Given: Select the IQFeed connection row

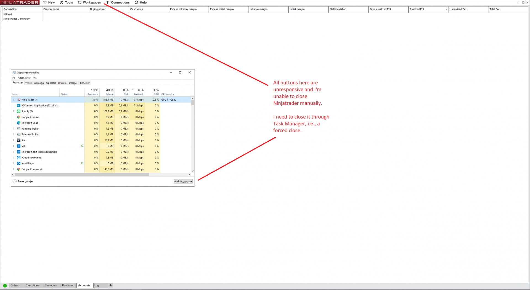Looking at the screenshot, I should [x=22, y=15].
